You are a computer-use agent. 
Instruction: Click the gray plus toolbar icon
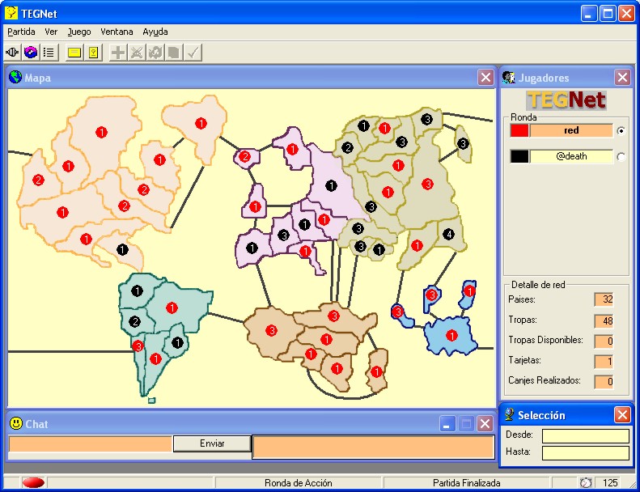tap(118, 53)
